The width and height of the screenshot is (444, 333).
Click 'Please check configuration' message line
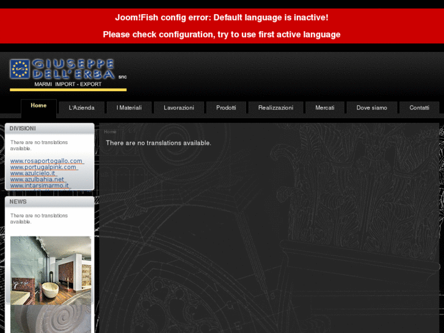click(222, 35)
